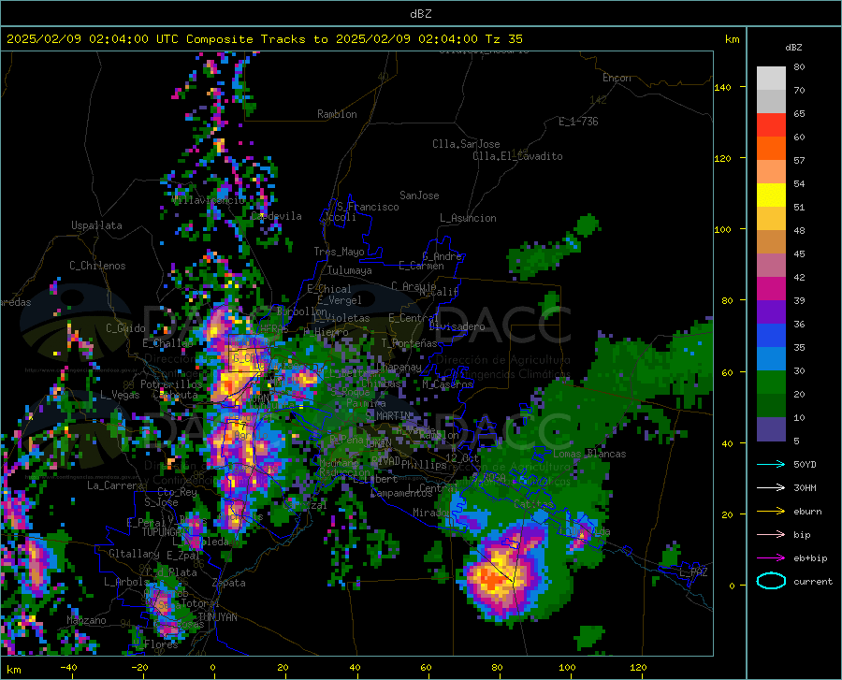Viewport: 842px width, 680px height.
Task: Click the orange eburn arrow in legend
Action: click(771, 512)
